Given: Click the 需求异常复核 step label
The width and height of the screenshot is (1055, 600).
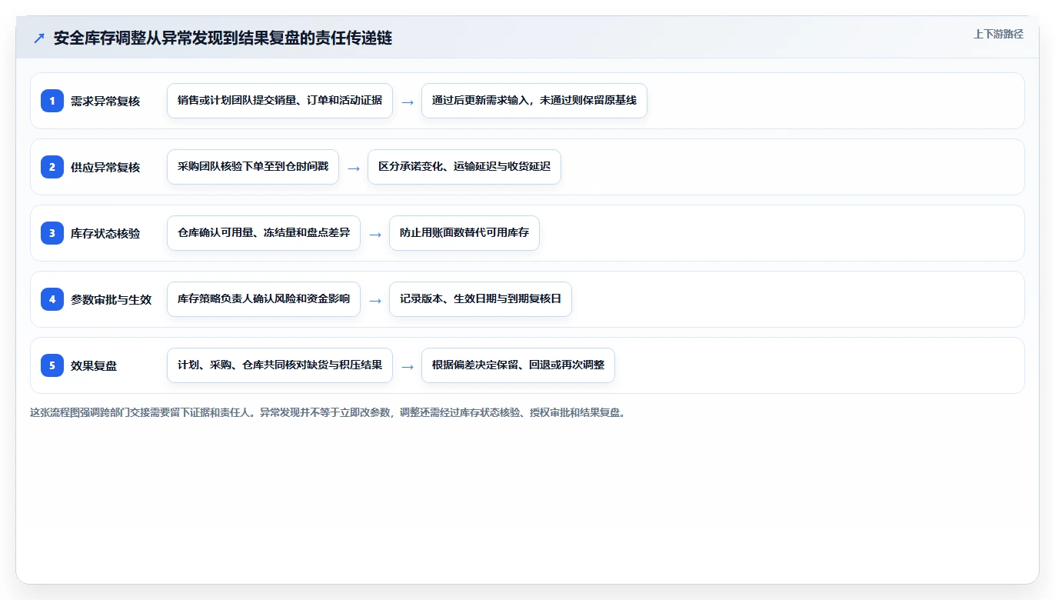Looking at the screenshot, I should tap(105, 101).
